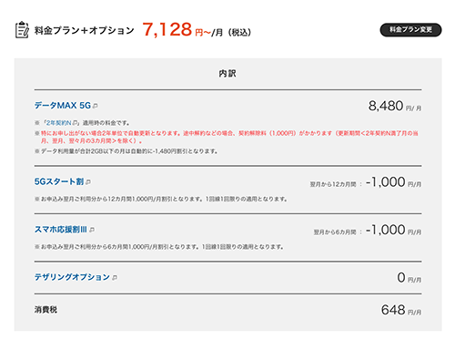Click the clipboard icon beside 料金プラン+オプション
Viewport: 455px width, 350px height.
click(x=22, y=29)
